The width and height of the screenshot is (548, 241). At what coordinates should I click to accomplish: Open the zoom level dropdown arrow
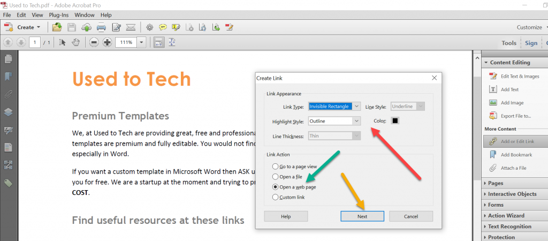[x=141, y=42]
